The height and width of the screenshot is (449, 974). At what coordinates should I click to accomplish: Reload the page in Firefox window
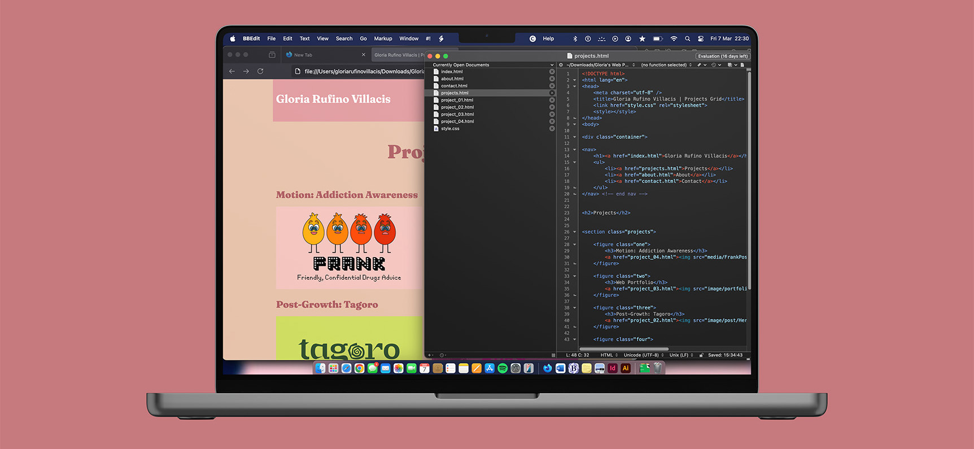(260, 71)
